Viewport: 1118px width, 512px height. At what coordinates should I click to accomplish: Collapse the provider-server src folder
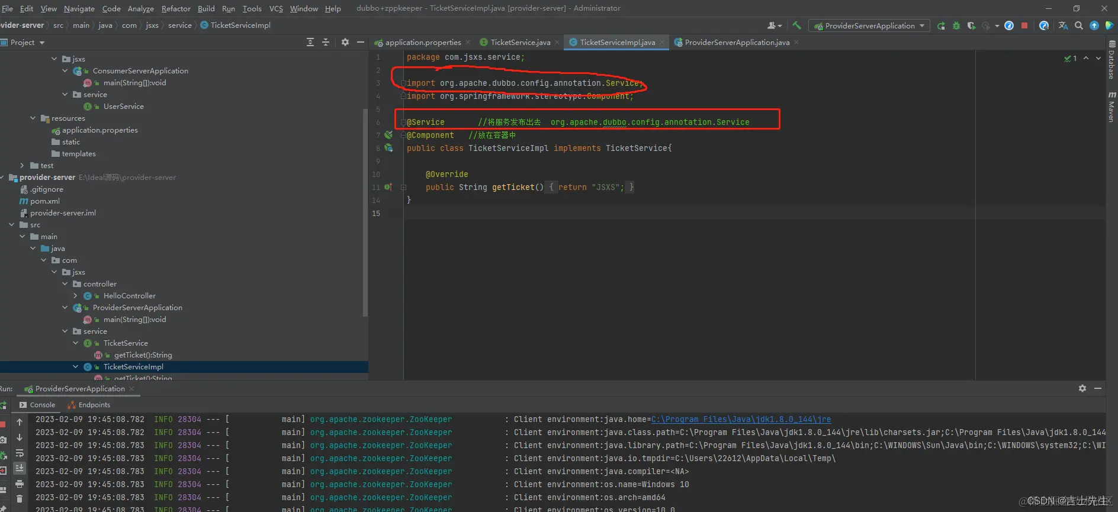tap(11, 224)
